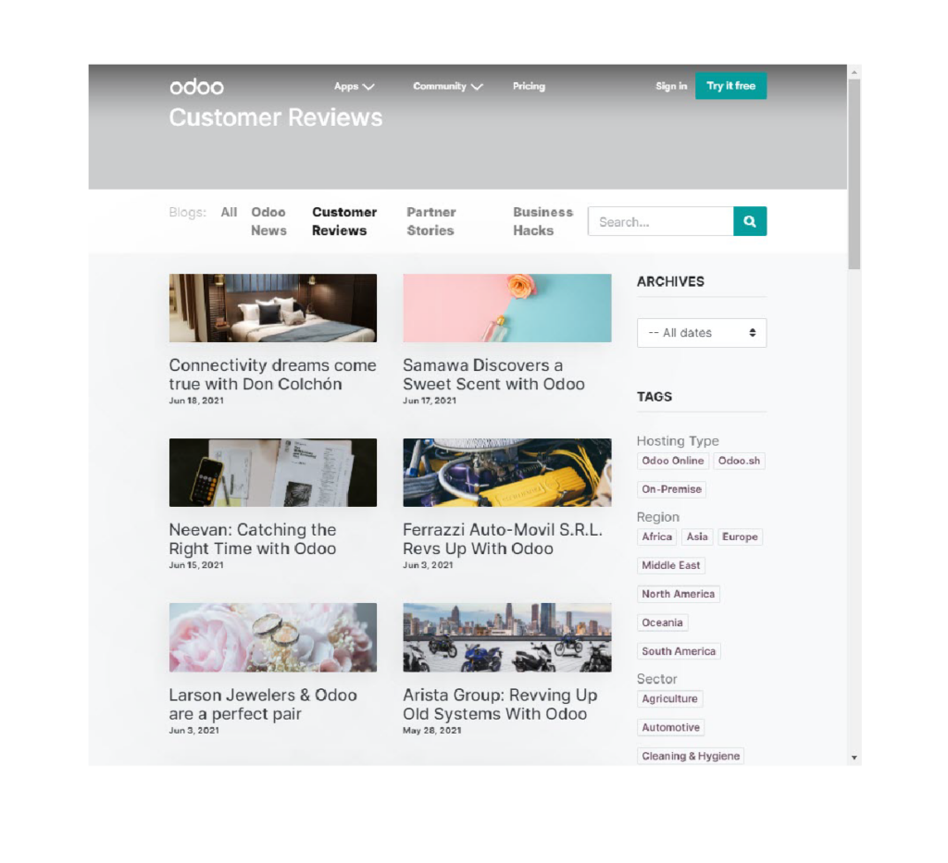
Task: Open the Community dropdown menu
Action: 447,86
